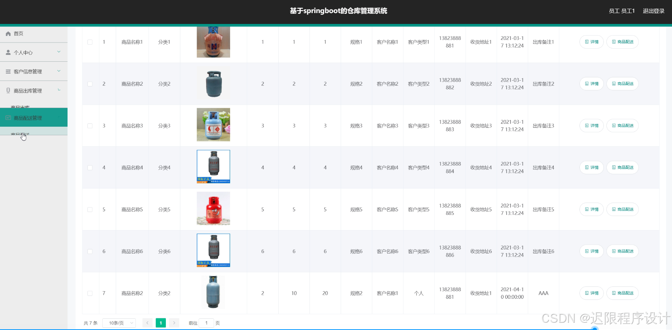Click inside the 前往 page number input
This screenshot has width=672, height=330.
tap(206, 322)
